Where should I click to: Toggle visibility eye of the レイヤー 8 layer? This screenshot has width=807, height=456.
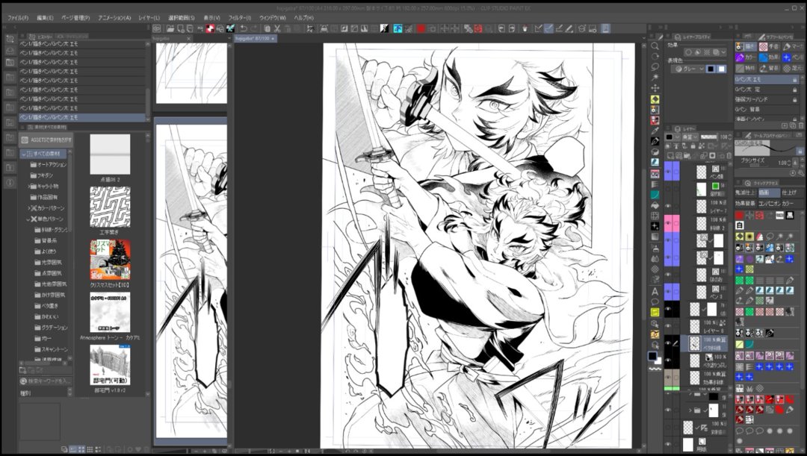coord(668,326)
